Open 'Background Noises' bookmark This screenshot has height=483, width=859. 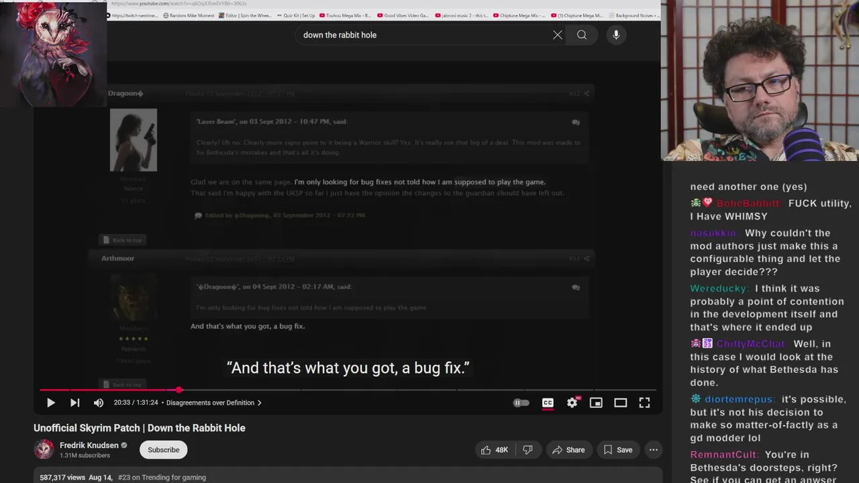[x=634, y=15]
